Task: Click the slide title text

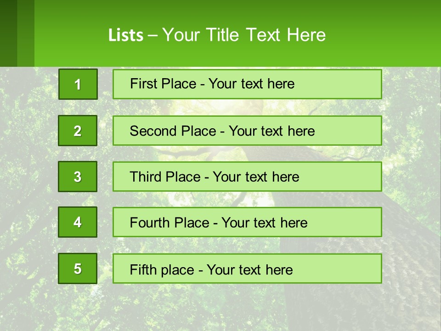Action: [217, 35]
